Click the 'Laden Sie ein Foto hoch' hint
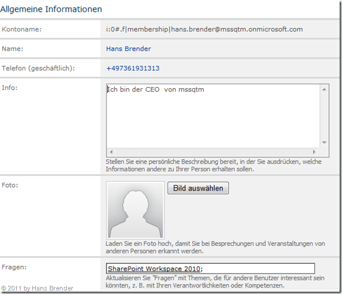The image size is (342, 294). click(216, 247)
